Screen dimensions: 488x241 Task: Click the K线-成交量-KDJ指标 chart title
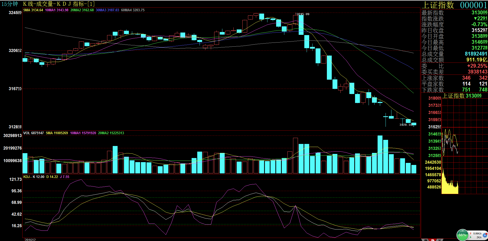click(59, 4)
